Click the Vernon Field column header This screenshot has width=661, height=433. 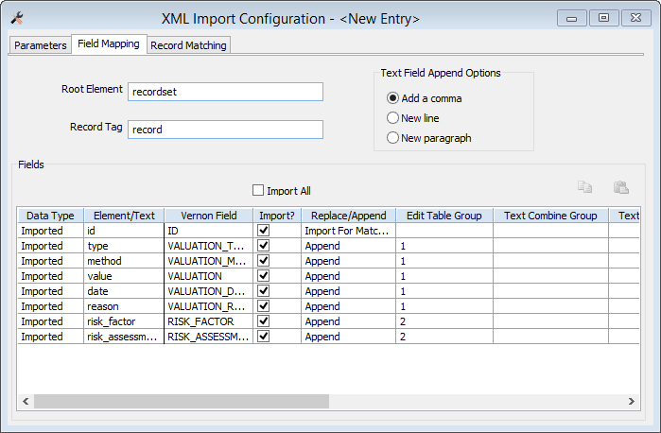(x=209, y=216)
